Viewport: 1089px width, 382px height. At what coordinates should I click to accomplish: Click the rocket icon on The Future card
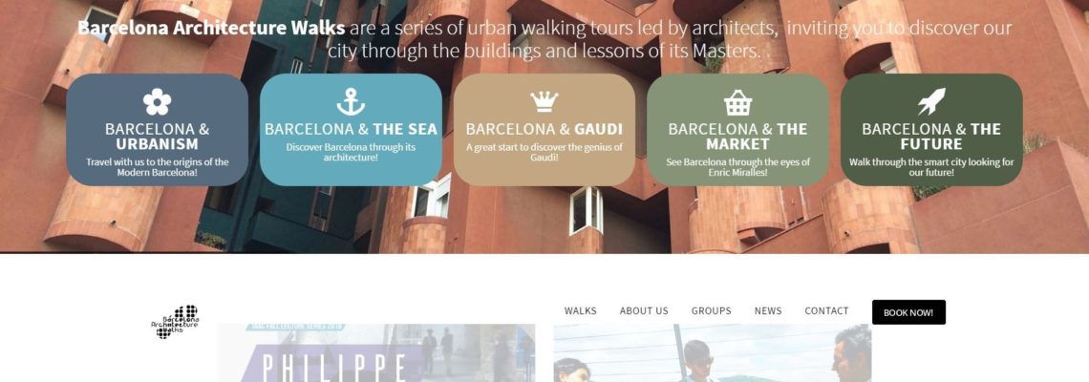pyautogui.click(x=931, y=102)
